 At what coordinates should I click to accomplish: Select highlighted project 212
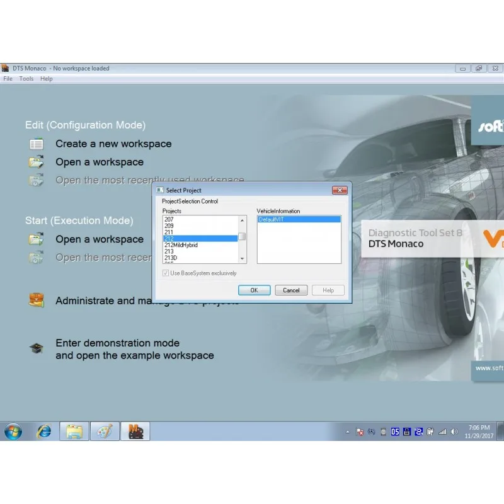(200, 239)
